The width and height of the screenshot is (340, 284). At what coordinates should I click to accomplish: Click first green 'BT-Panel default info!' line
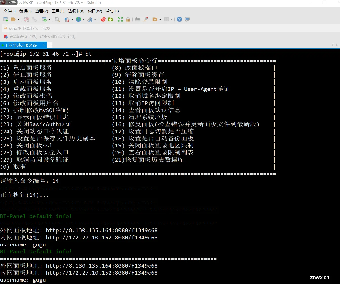[x=36, y=216]
